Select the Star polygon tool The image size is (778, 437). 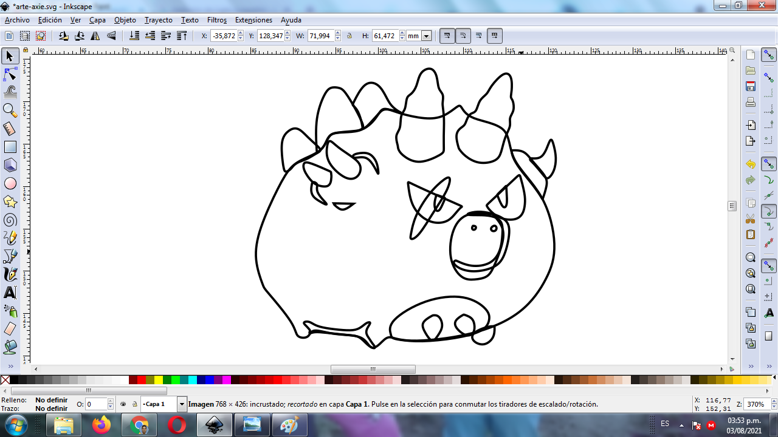point(10,202)
